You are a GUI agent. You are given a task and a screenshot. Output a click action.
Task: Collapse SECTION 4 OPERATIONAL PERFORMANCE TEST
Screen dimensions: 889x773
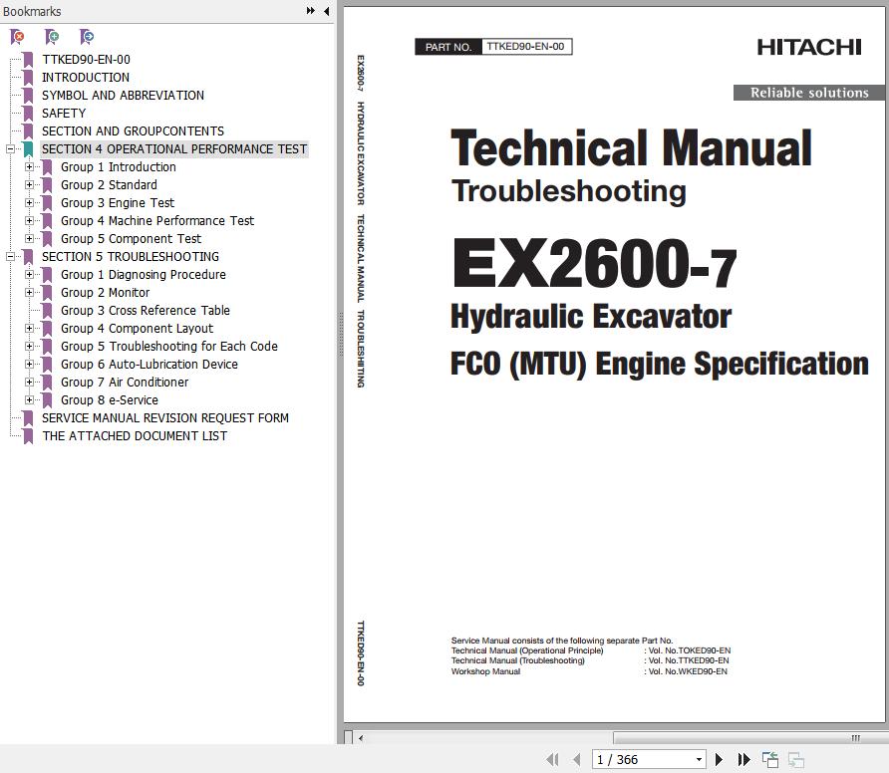pos(11,149)
